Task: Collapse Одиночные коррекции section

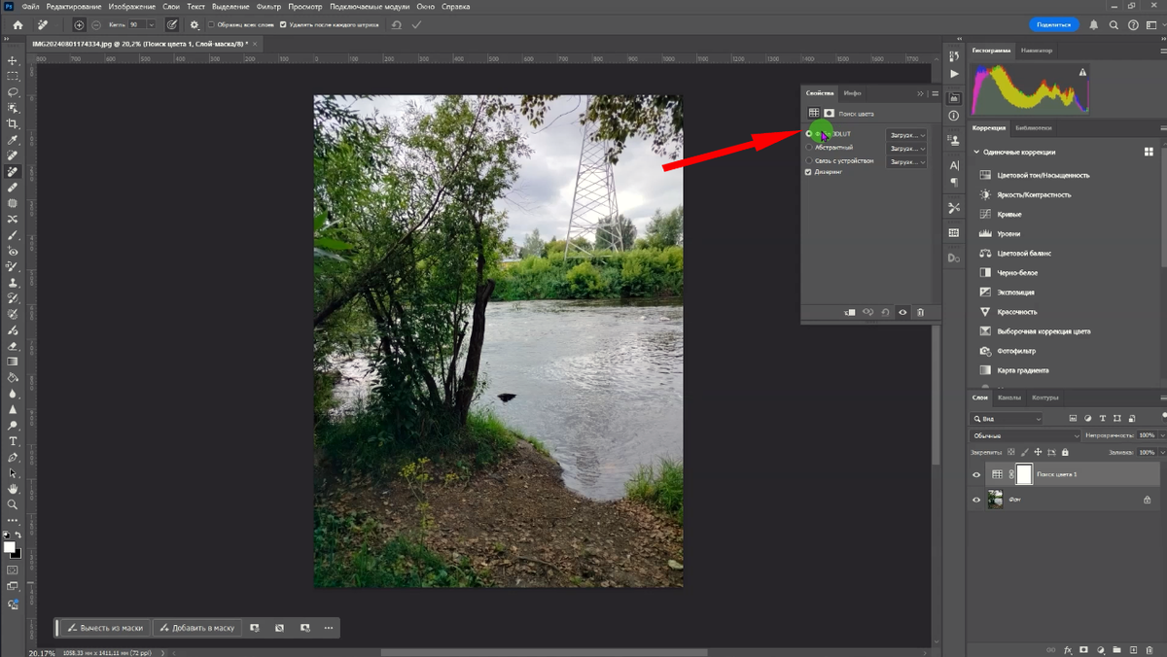Action: click(x=976, y=152)
